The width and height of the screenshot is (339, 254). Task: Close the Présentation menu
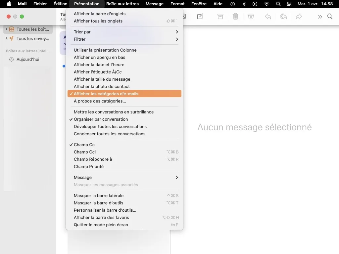pos(87,4)
